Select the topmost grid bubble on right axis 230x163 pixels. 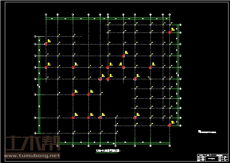(180, 25)
